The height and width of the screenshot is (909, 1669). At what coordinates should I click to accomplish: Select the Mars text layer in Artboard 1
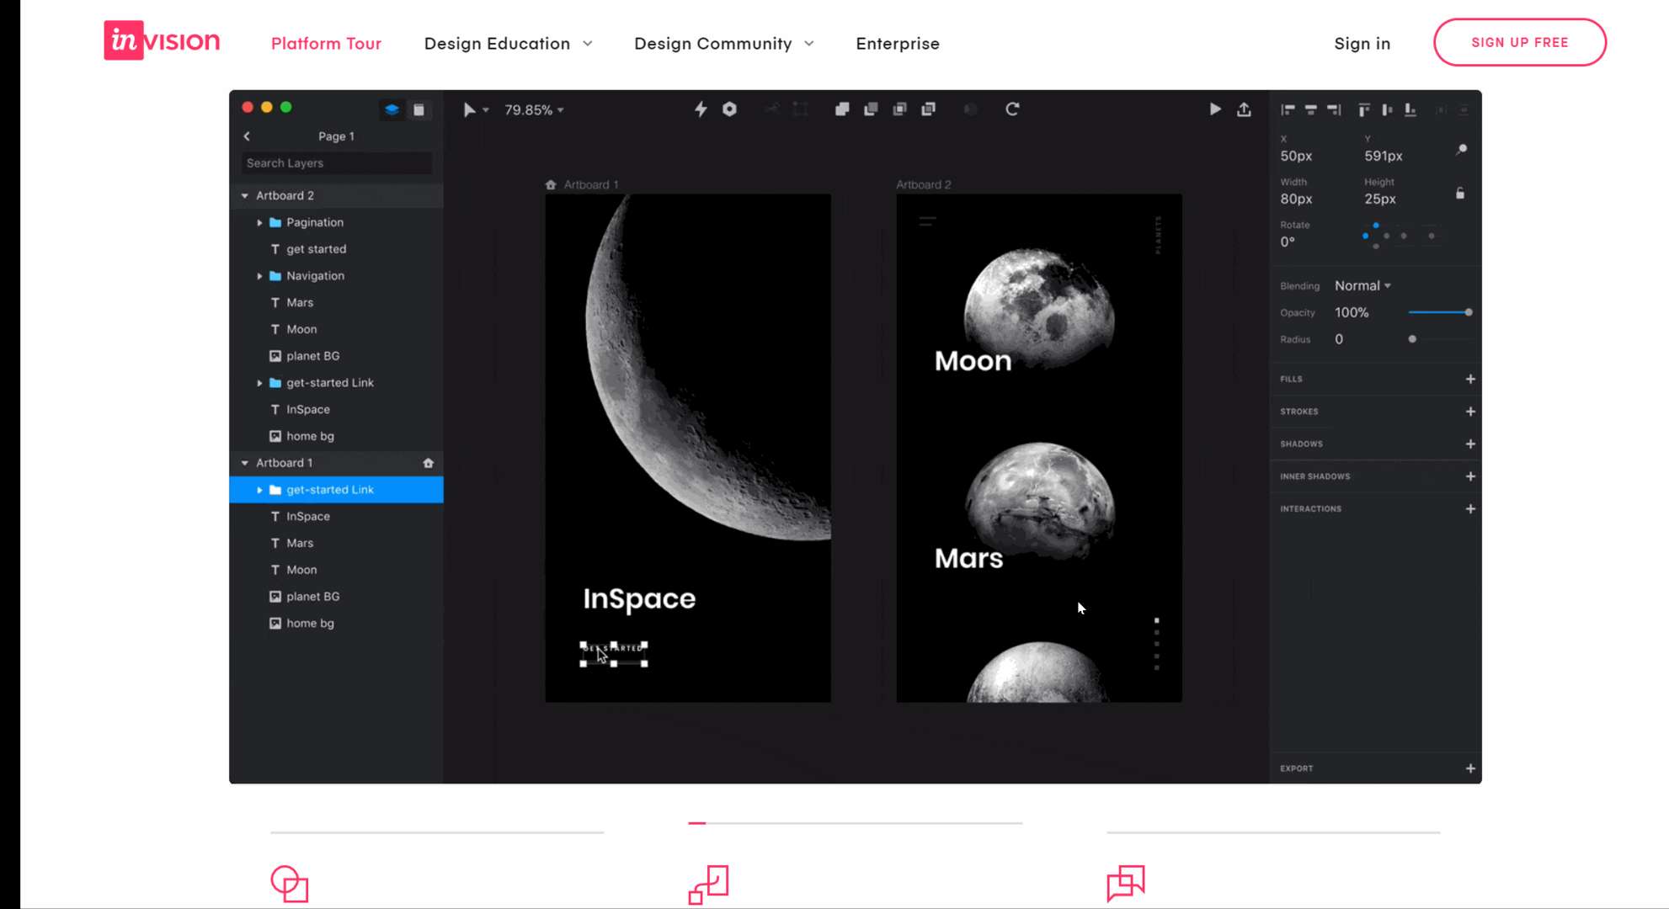(x=299, y=543)
